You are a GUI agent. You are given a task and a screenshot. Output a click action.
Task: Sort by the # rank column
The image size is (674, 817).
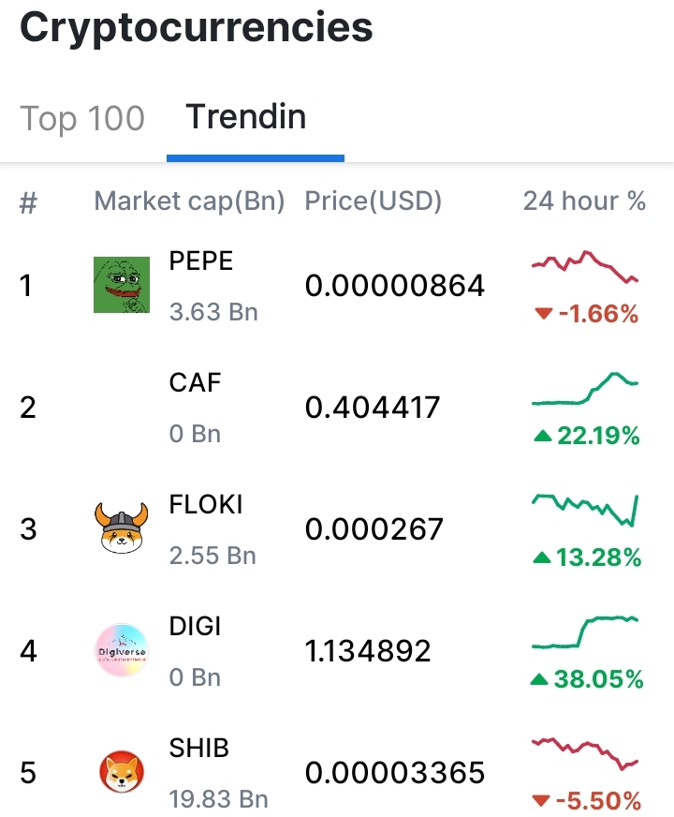pos(28,202)
